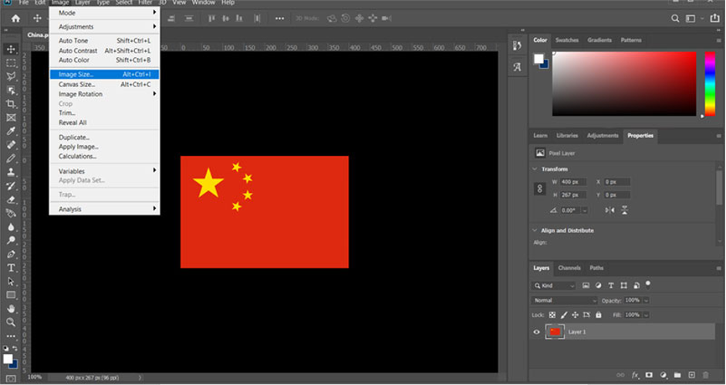Switch to the Adjustments tab
The image size is (726, 385).
(x=603, y=136)
